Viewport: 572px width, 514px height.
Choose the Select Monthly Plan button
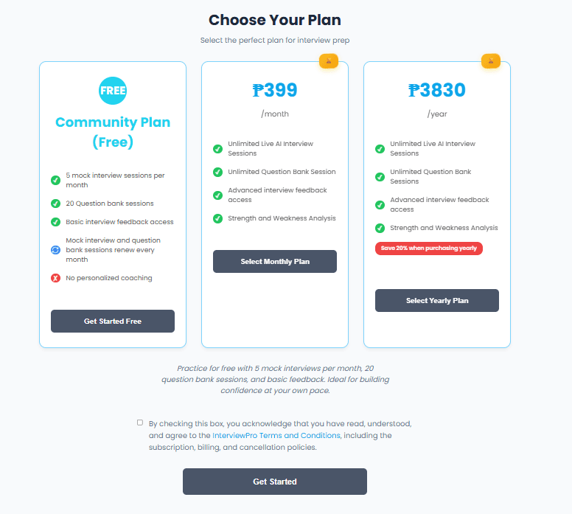click(x=274, y=262)
